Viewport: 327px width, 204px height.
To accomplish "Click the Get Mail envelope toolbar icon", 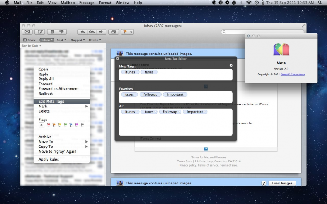I will click(27, 32).
